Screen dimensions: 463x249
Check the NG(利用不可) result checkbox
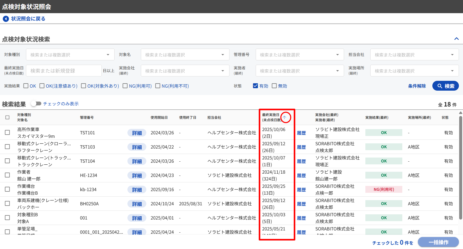pyautogui.click(x=158, y=86)
